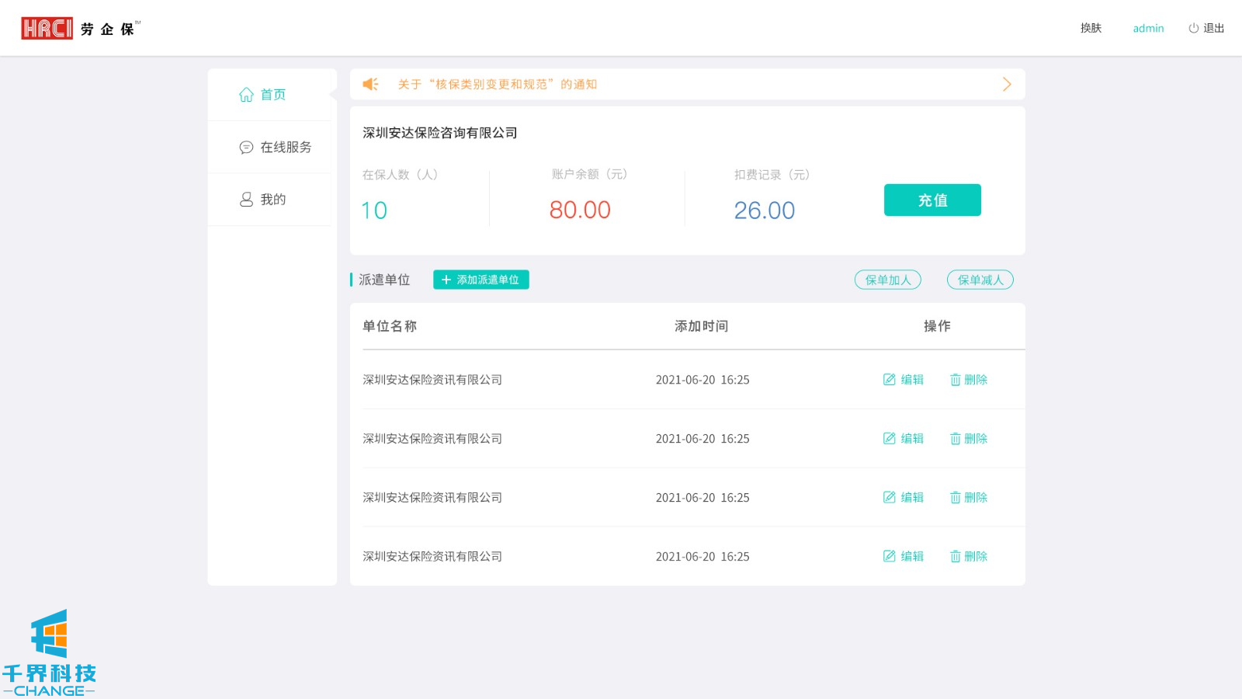Edit the third company row

pos(904,498)
